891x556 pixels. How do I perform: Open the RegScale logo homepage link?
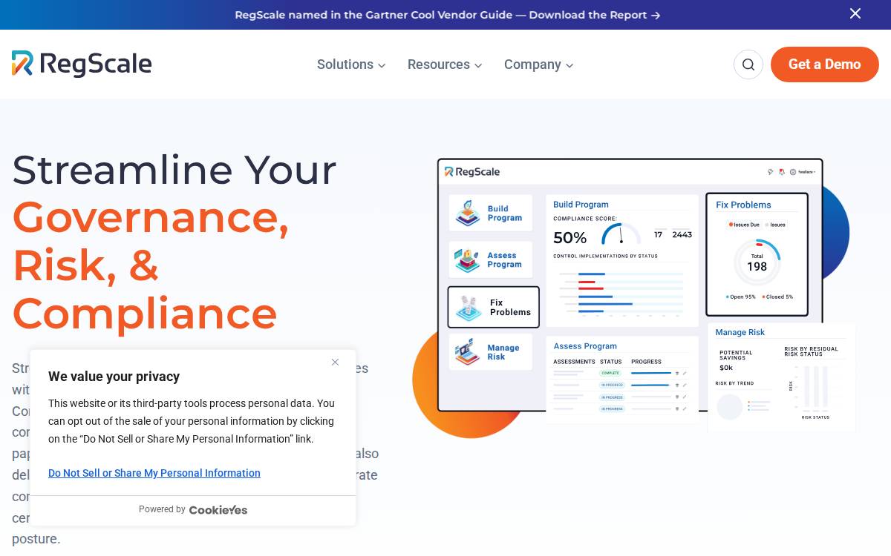[82, 64]
